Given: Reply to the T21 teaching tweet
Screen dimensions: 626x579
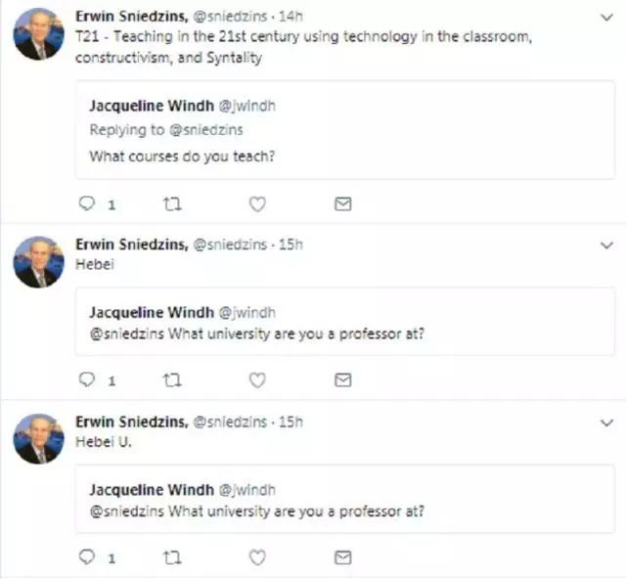Looking at the screenshot, I should point(86,204).
